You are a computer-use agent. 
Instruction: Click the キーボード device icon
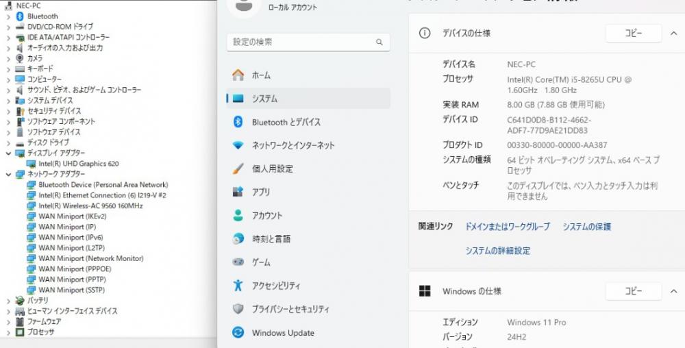(x=20, y=69)
